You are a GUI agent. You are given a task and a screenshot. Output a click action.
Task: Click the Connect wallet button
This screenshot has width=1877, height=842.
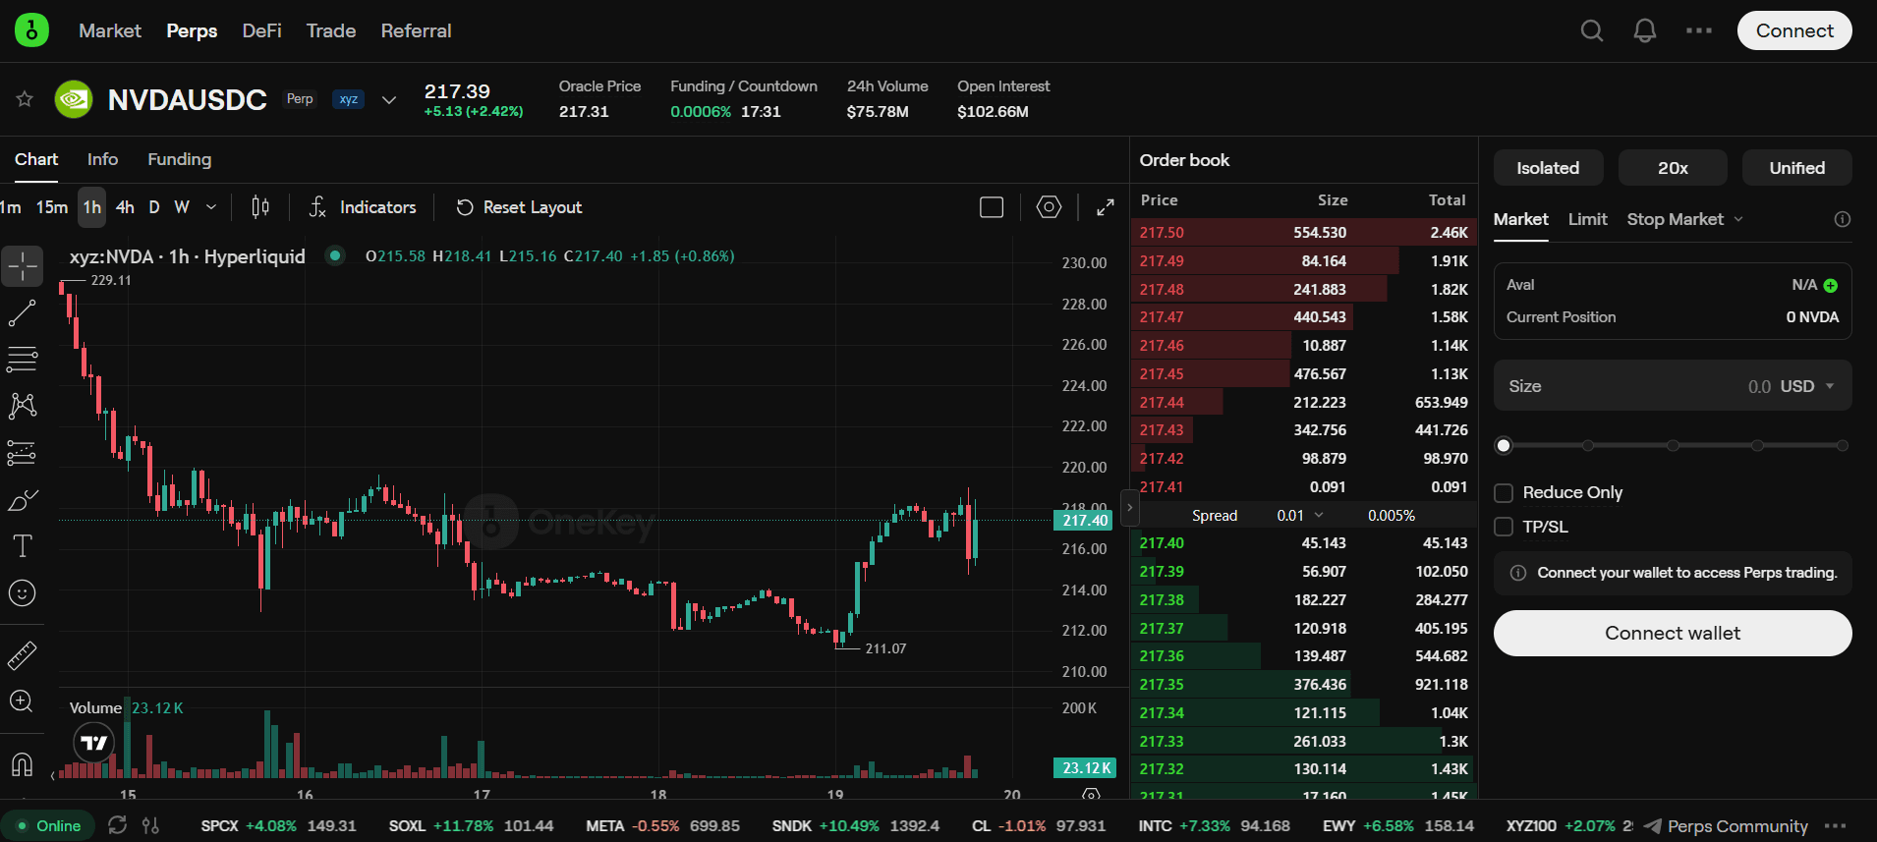click(x=1673, y=634)
